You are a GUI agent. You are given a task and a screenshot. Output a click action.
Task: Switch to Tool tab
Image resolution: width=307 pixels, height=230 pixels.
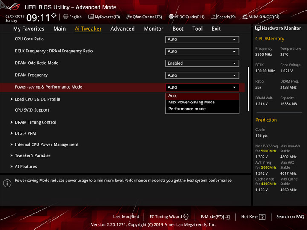(197, 29)
